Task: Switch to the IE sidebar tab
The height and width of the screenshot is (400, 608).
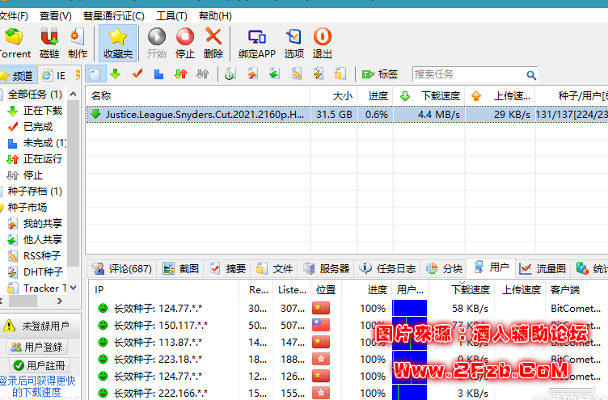Action: point(54,75)
